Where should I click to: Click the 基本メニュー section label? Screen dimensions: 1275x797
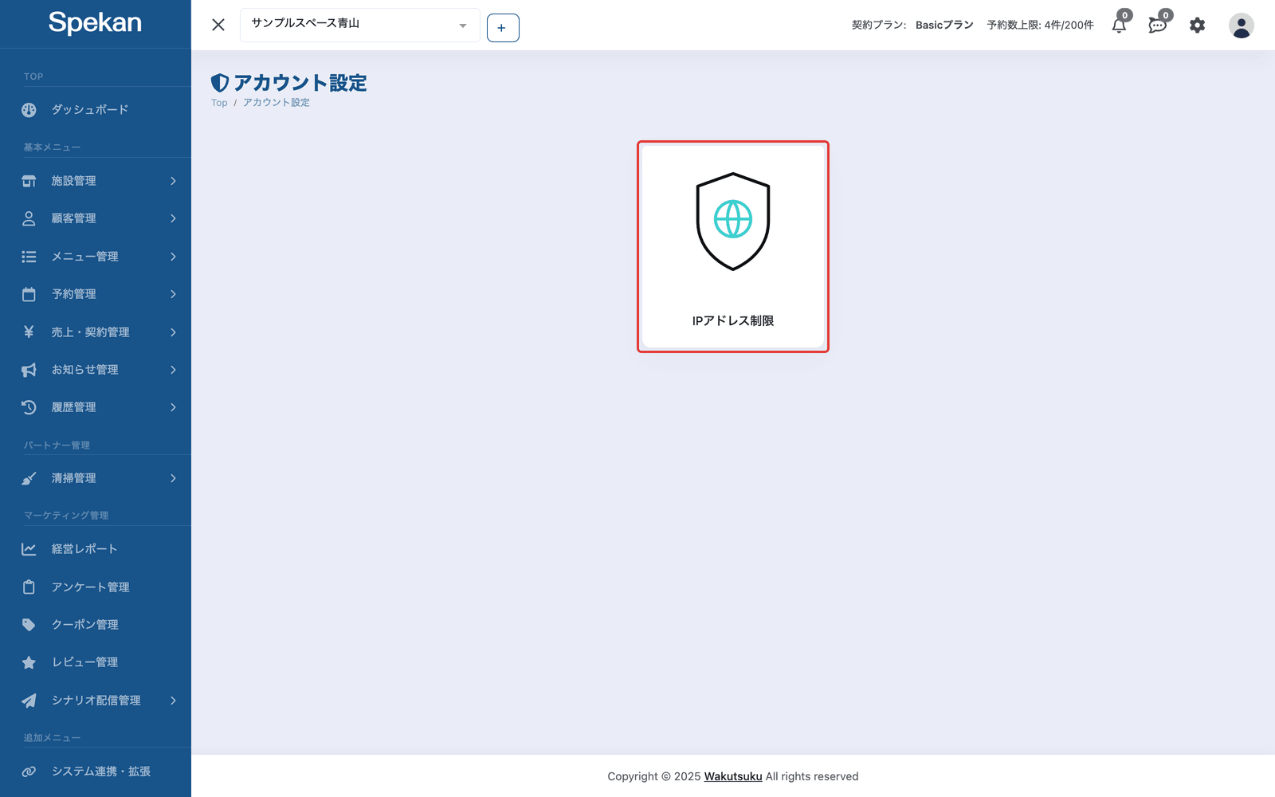[52, 147]
